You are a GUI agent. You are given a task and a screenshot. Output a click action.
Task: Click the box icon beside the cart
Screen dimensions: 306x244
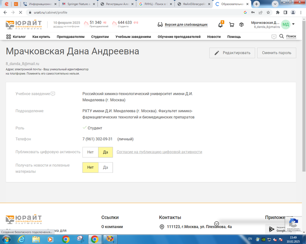click(242, 25)
